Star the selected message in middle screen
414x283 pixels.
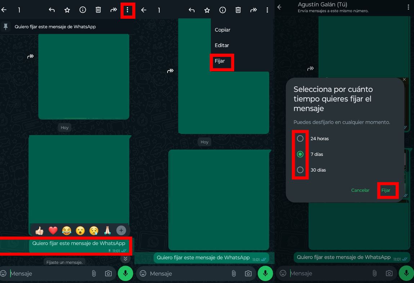(207, 10)
